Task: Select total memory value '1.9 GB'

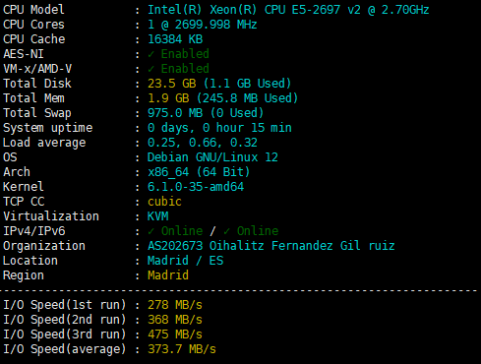Action: pyautogui.click(x=168, y=98)
